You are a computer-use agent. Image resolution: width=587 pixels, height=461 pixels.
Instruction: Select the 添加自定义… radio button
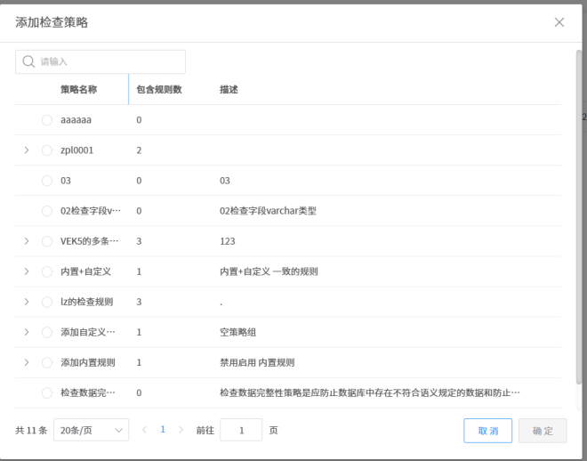47,333
